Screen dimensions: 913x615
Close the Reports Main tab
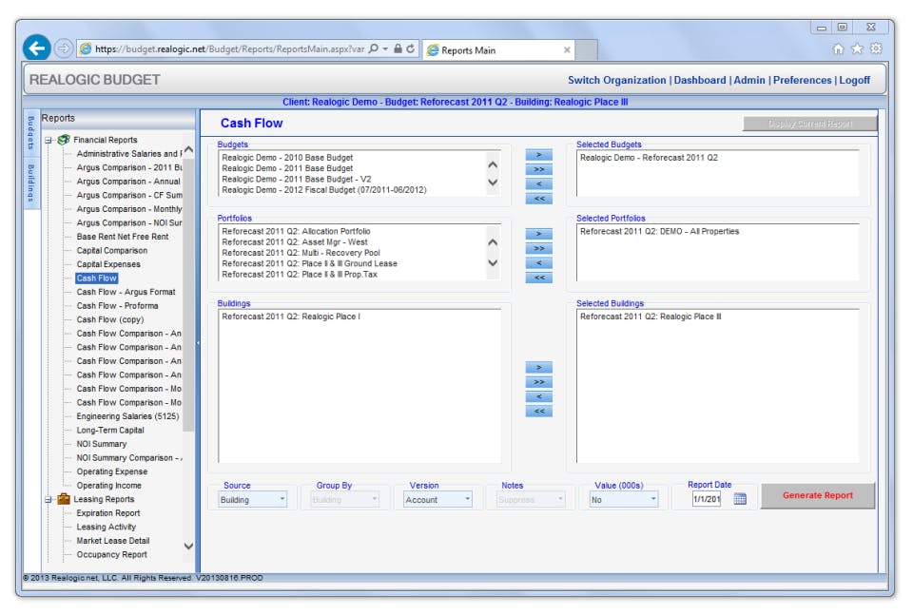(567, 50)
